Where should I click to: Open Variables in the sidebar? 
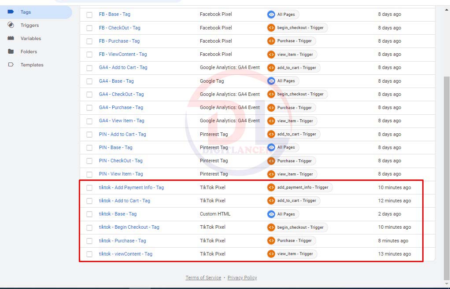click(31, 38)
